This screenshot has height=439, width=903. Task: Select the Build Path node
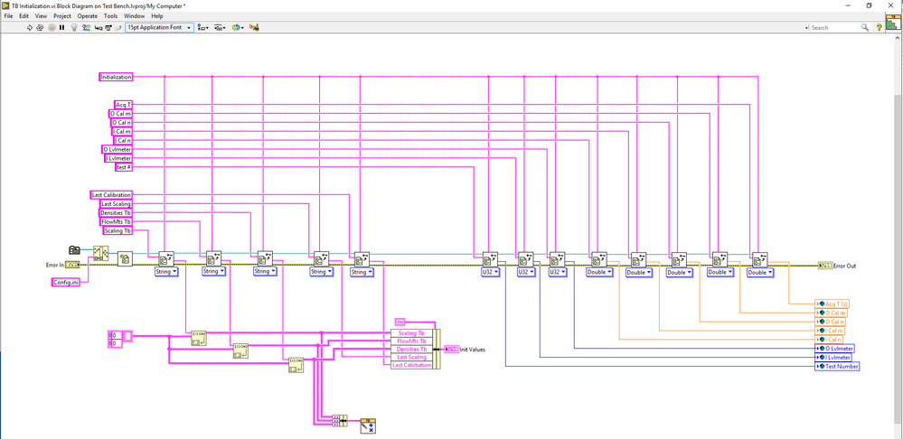click(100, 255)
